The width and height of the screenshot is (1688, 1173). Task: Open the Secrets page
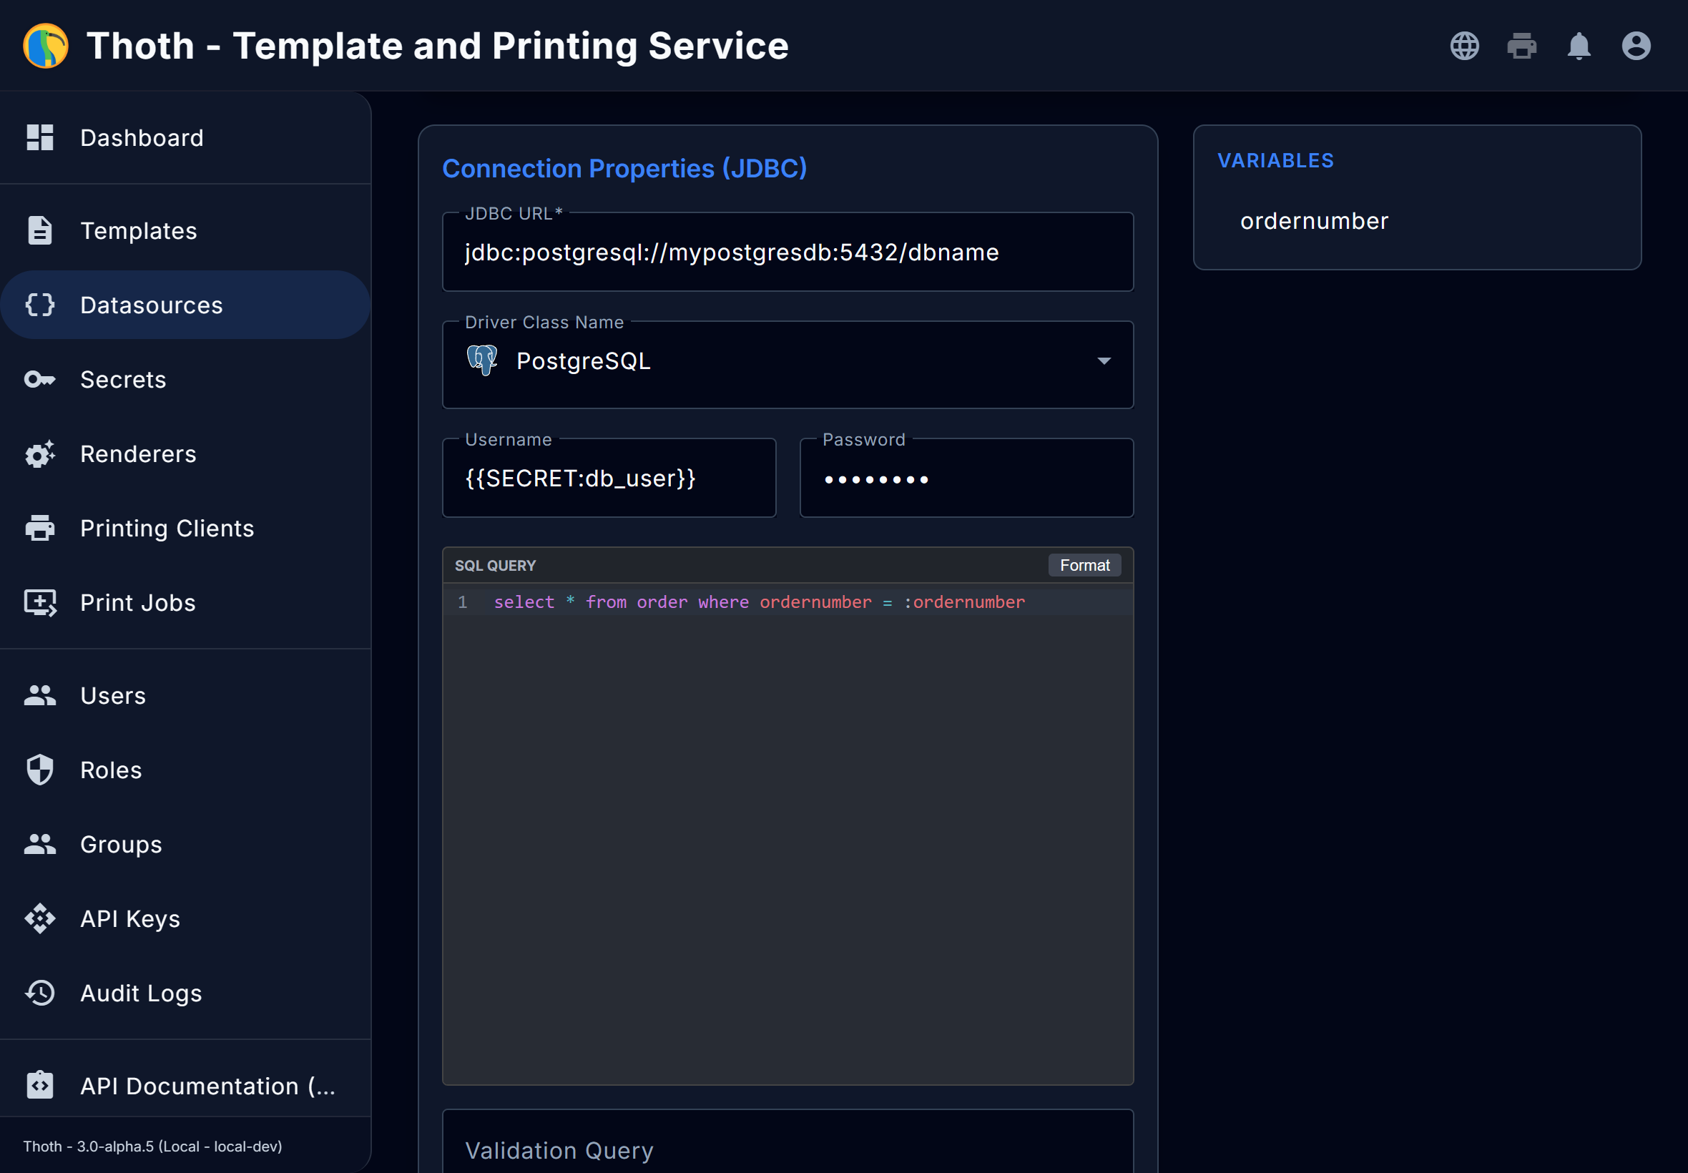tap(185, 379)
